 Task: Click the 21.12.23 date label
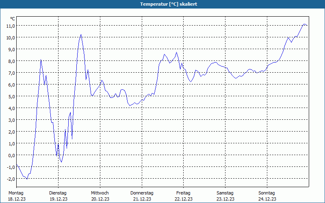point(142,199)
